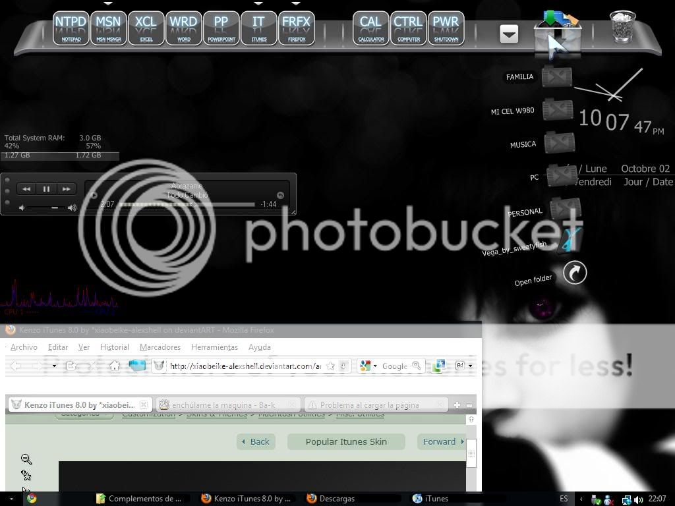This screenshot has height=506, width=675.
Task: Click the page's vertical scrollbar thumb
Action: (x=471, y=453)
